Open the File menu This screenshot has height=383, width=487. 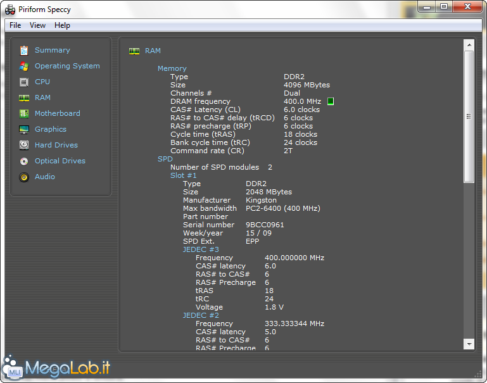click(x=15, y=25)
